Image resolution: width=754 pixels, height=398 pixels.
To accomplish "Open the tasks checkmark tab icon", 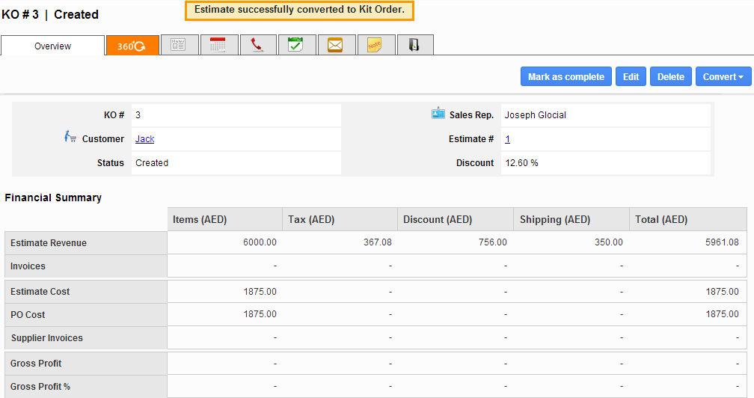I will pos(296,46).
